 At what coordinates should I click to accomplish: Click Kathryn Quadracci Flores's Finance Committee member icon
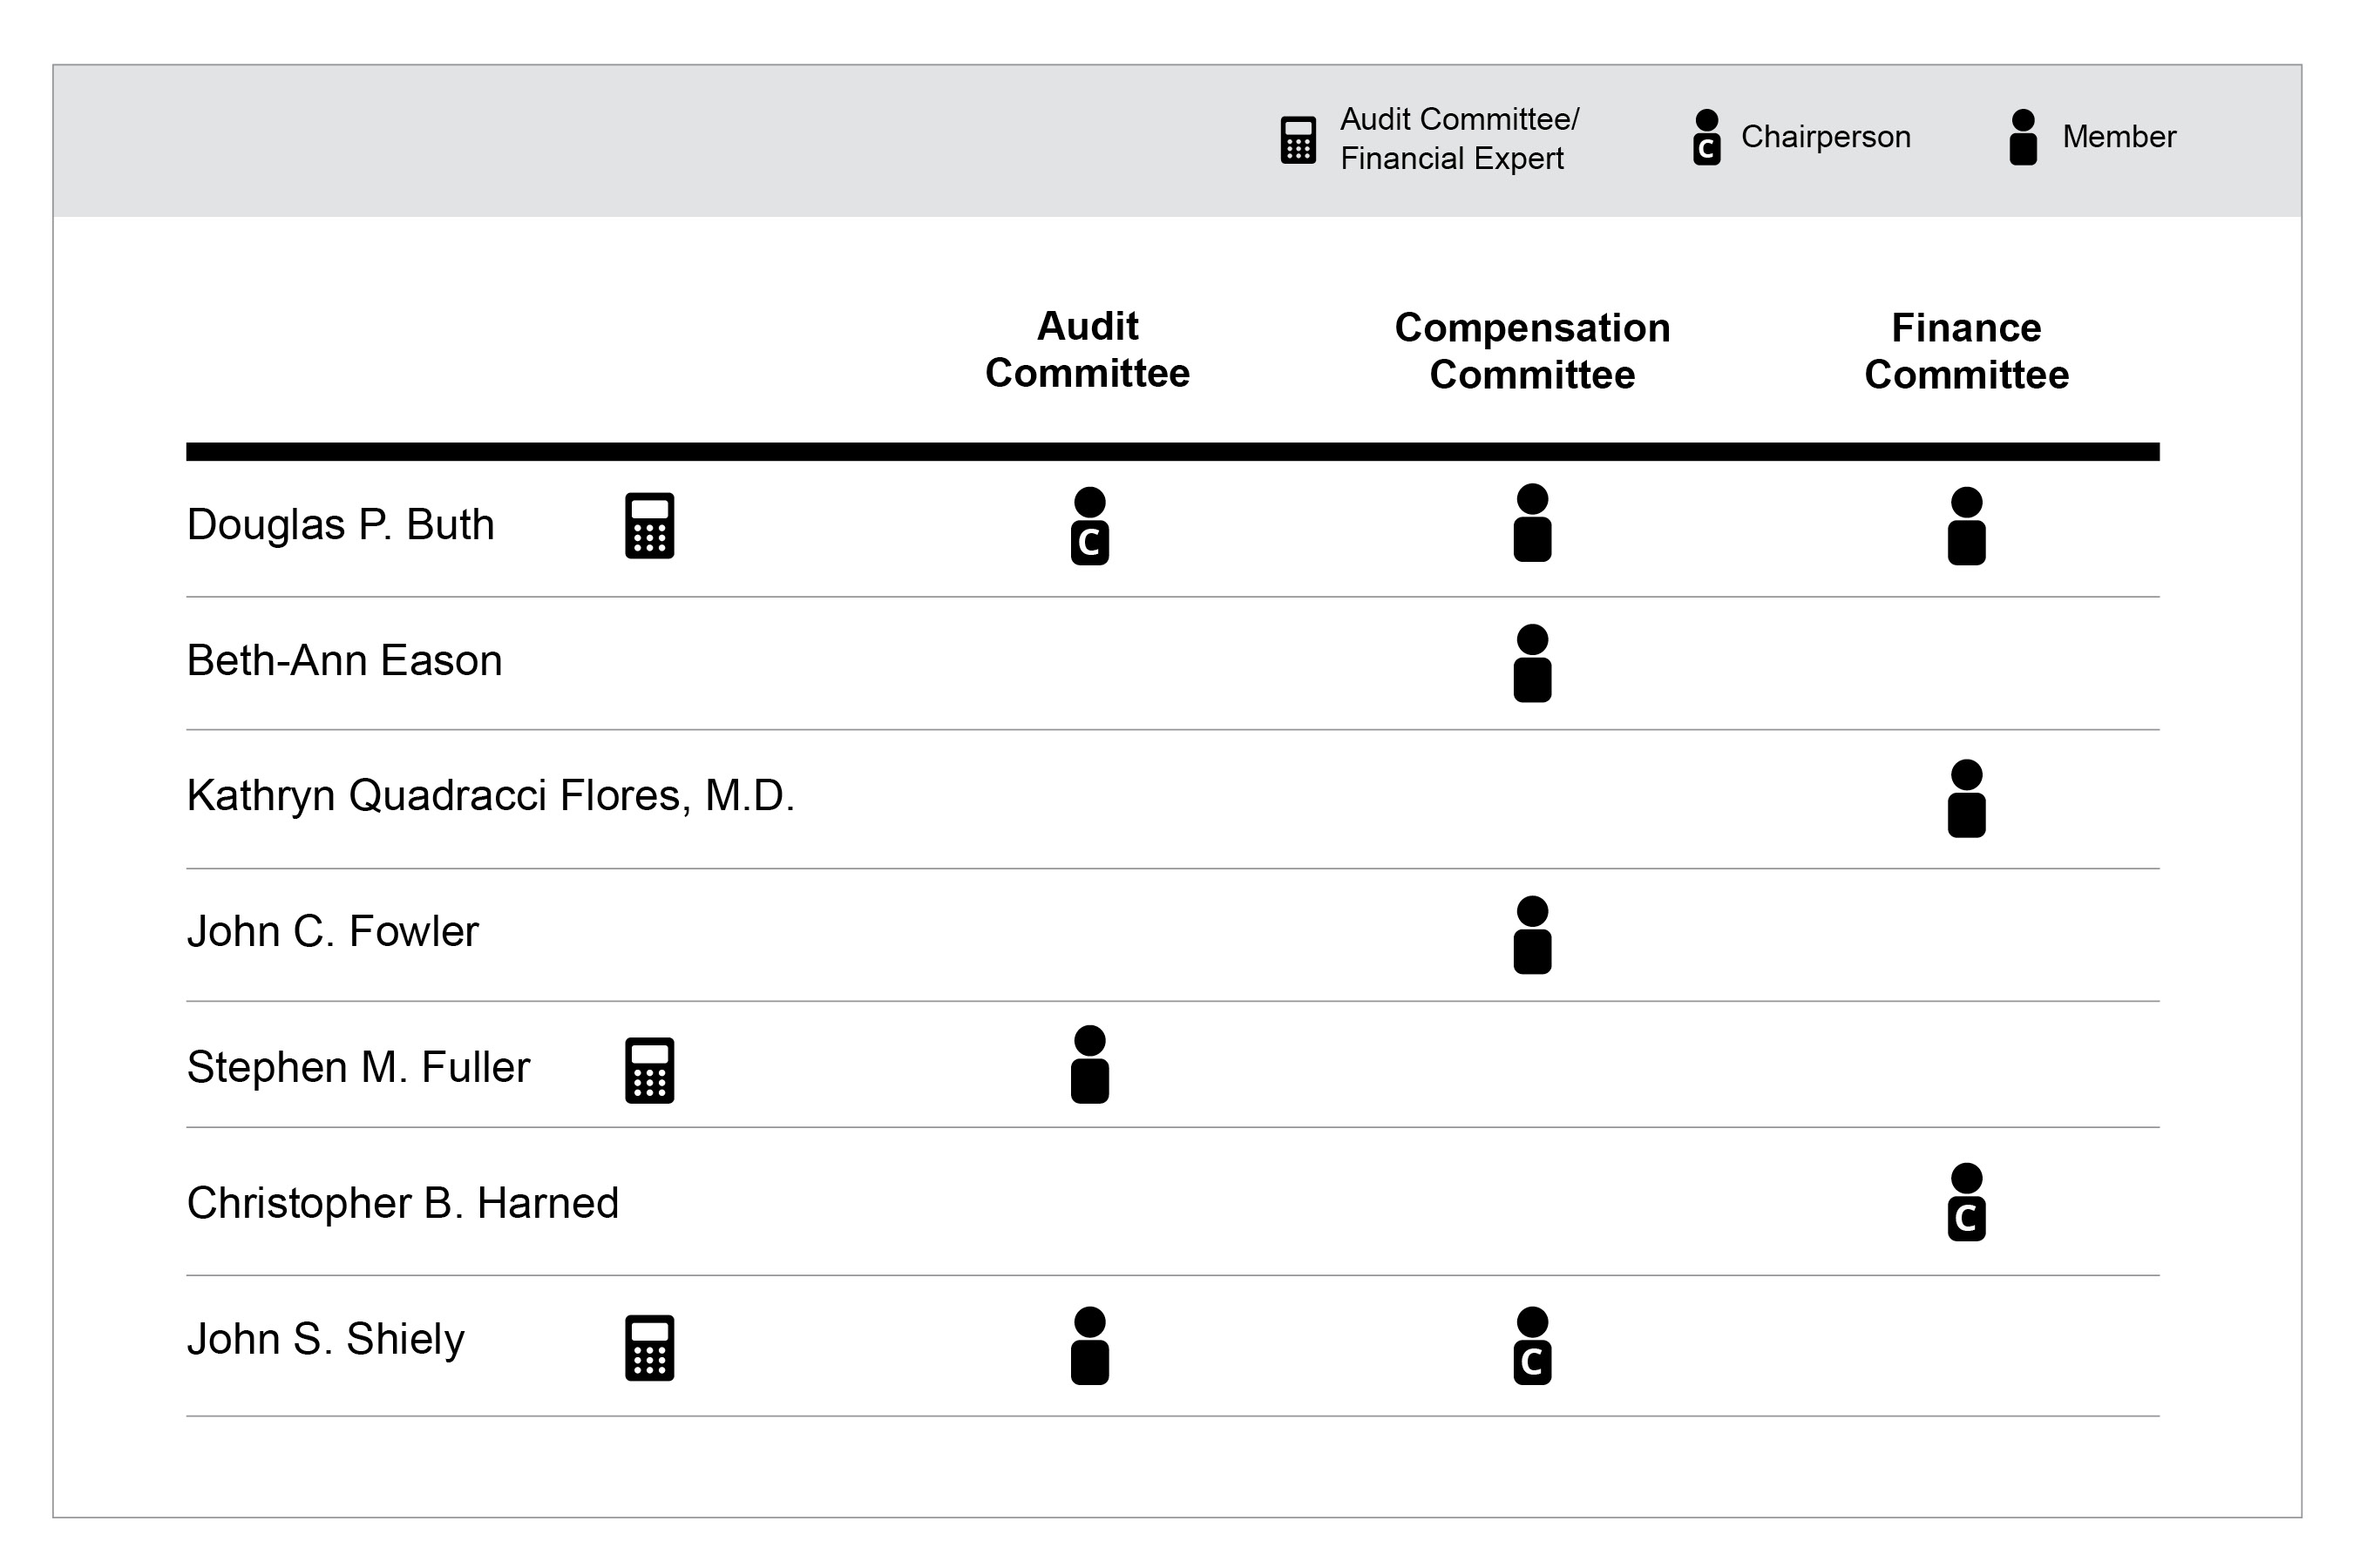(x=1966, y=799)
